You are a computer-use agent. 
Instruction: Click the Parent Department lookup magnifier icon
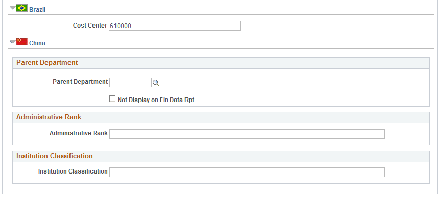[156, 83]
